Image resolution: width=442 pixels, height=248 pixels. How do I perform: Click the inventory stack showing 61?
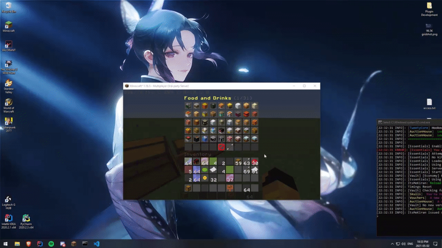255,170
